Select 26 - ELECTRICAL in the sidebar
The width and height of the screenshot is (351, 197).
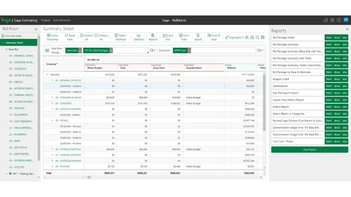click(x=18, y=147)
